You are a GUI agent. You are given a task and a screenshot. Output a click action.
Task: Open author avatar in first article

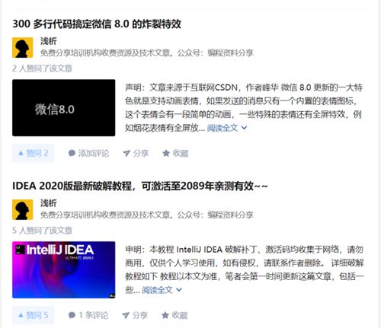23,47
